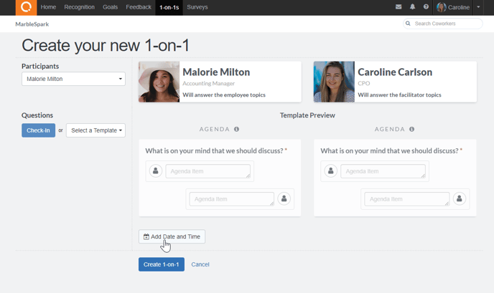Viewport: 494px width, 293px height.
Task: Open the Participants dropdown showing Malorie Milton
Action: tap(73, 79)
